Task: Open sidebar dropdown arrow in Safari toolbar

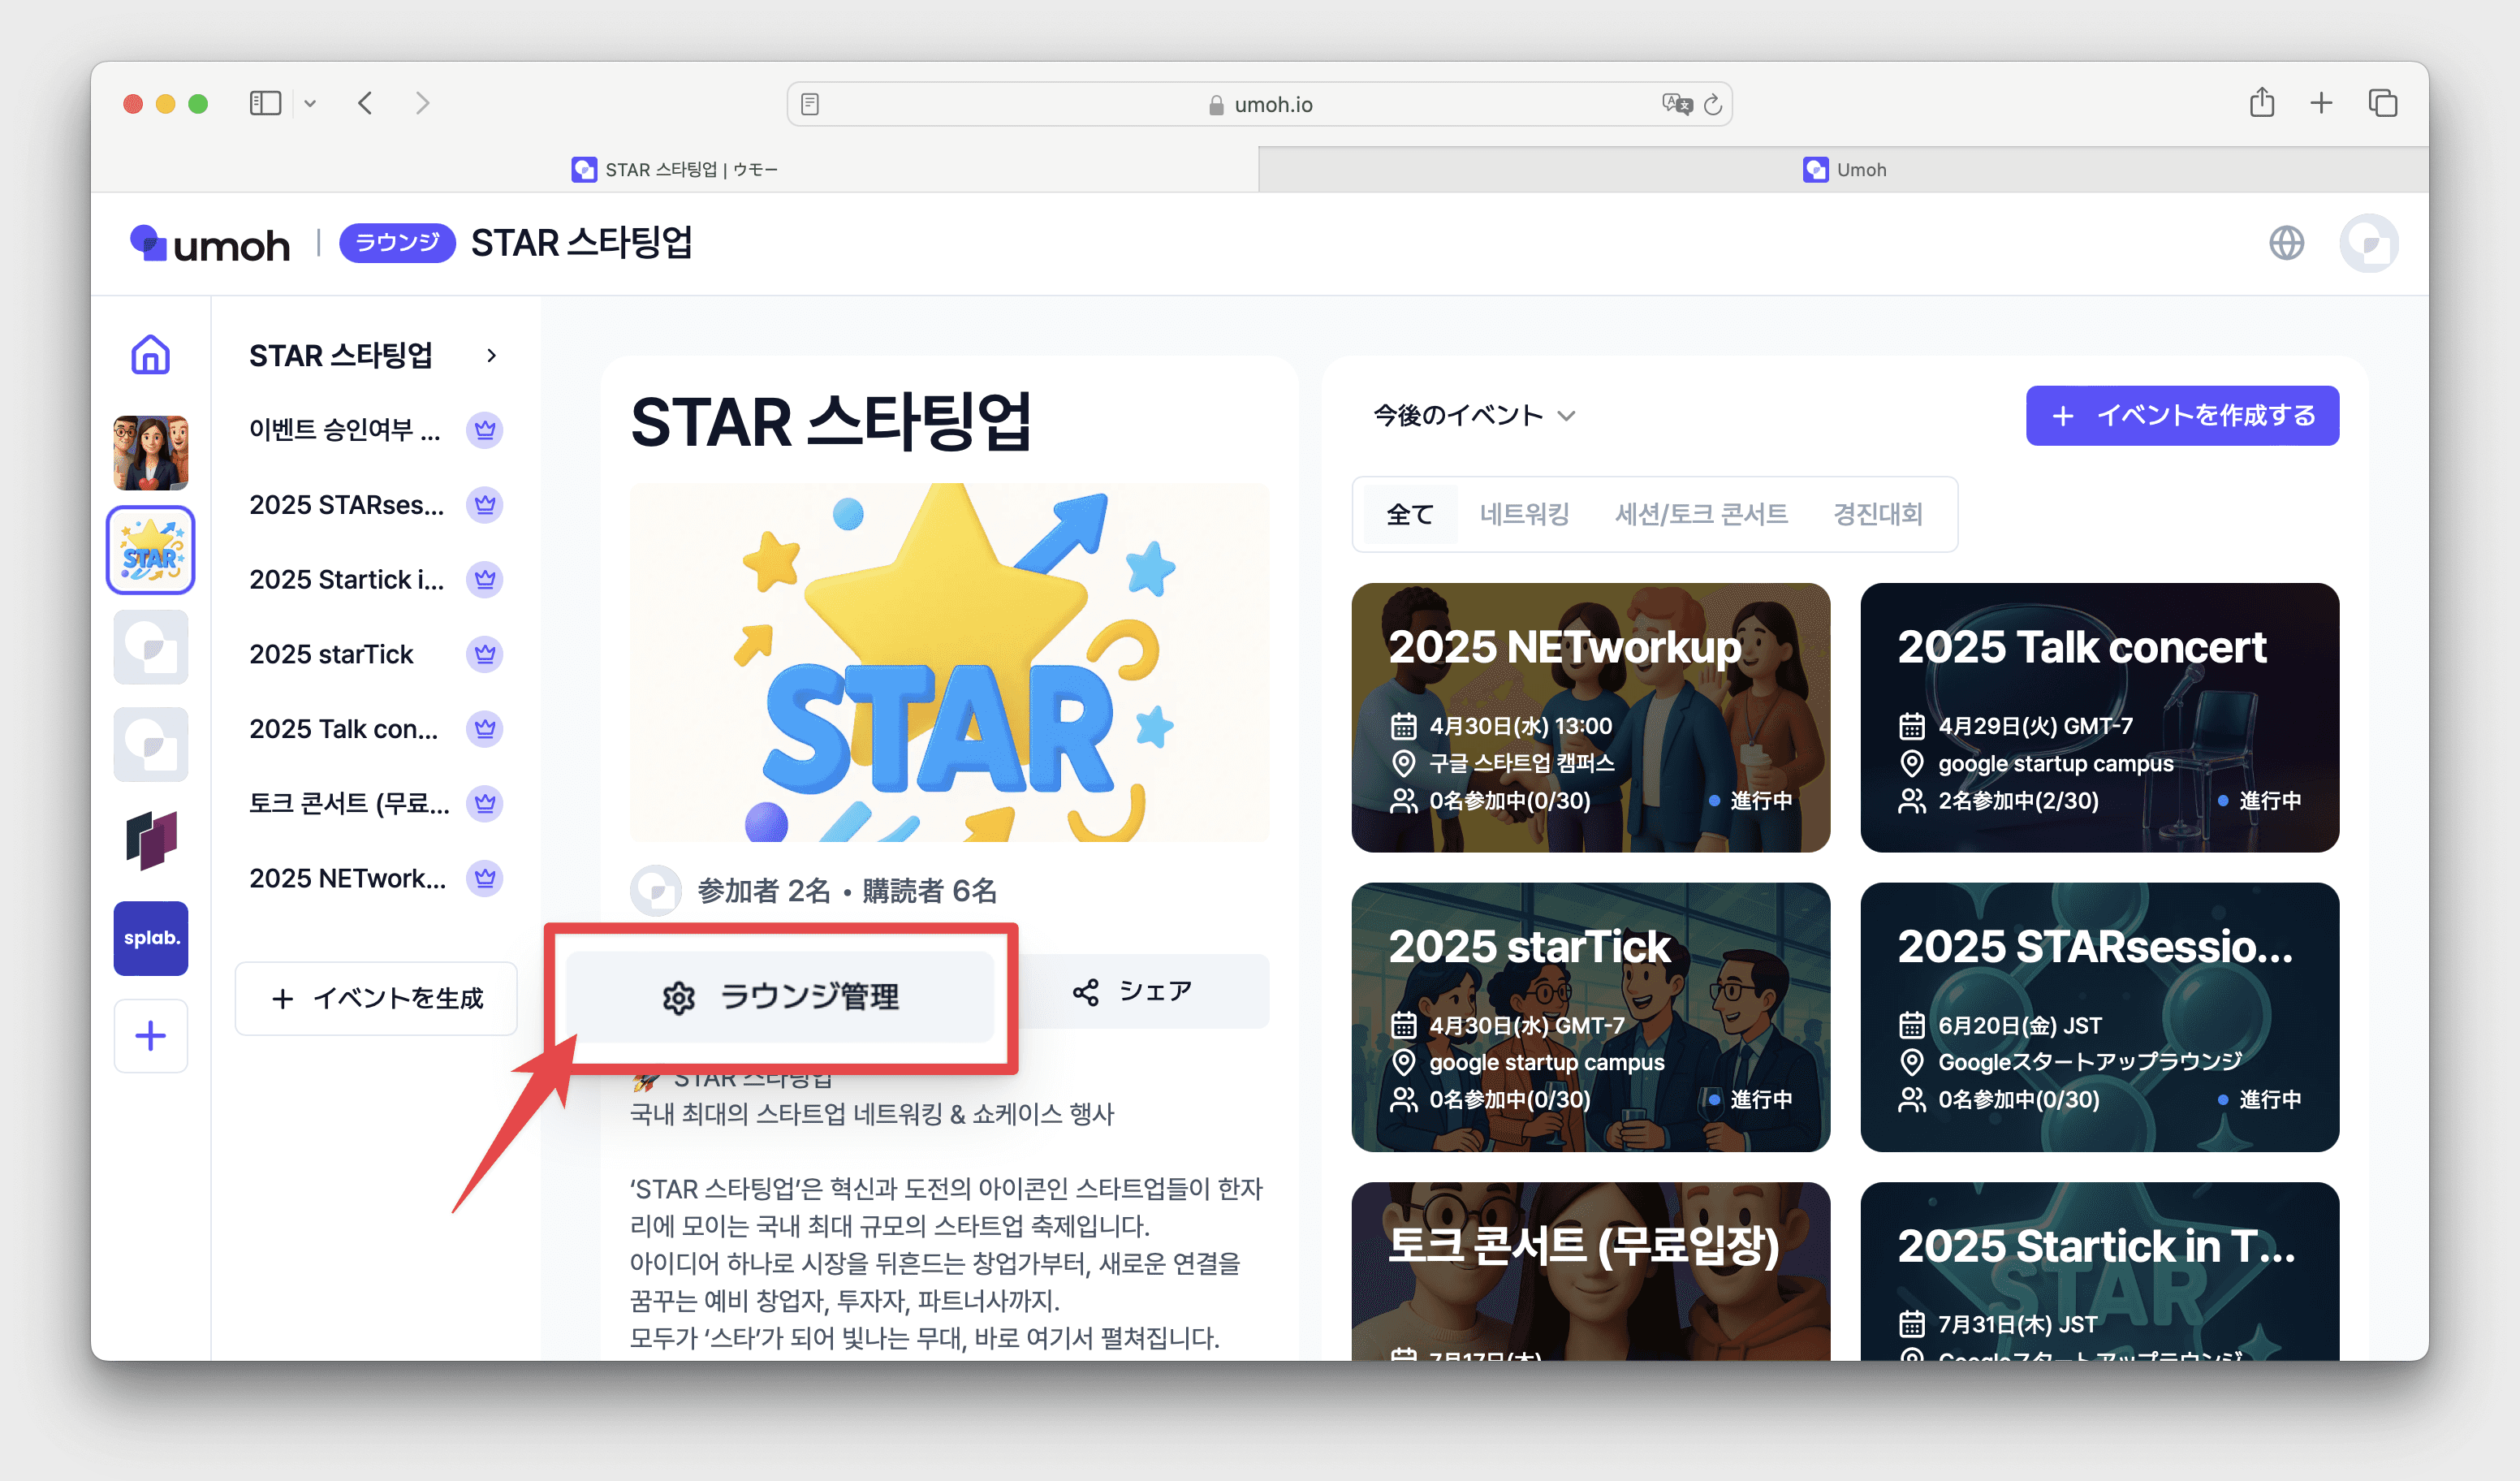Action: click(x=310, y=103)
